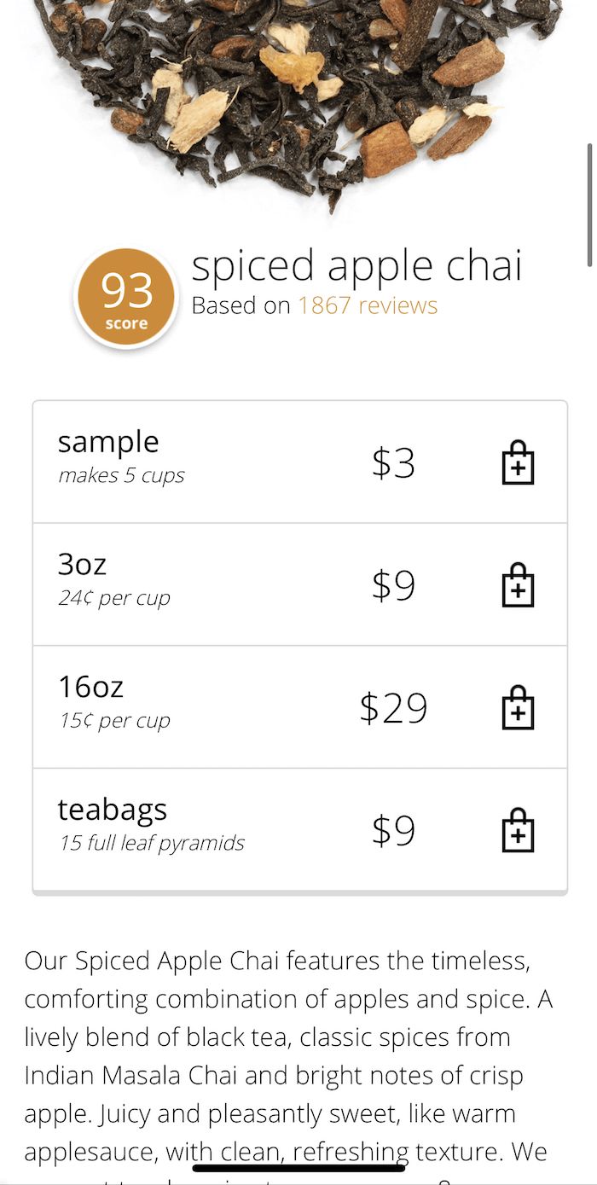Select the 16oz row
The width and height of the screenshot is (597, 1185).
point(300,707)
